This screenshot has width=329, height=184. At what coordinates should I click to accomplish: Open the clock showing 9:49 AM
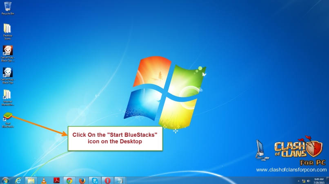point(319,181)
